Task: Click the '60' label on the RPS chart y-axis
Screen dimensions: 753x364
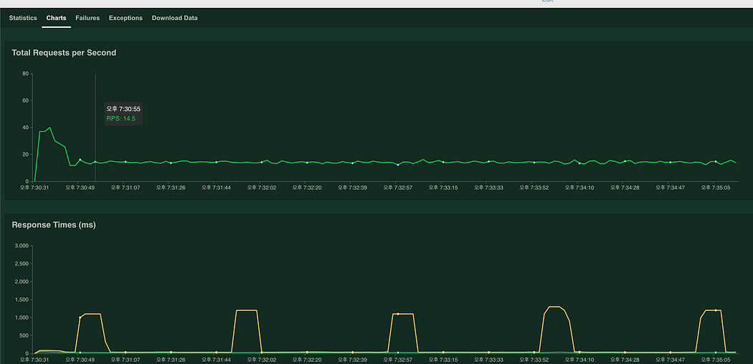Action: click(x=25, y=101)
